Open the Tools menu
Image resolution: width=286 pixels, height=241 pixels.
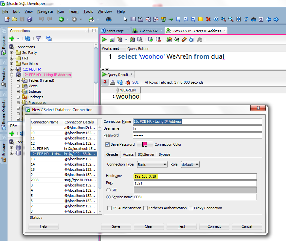(x=88, y=11)
